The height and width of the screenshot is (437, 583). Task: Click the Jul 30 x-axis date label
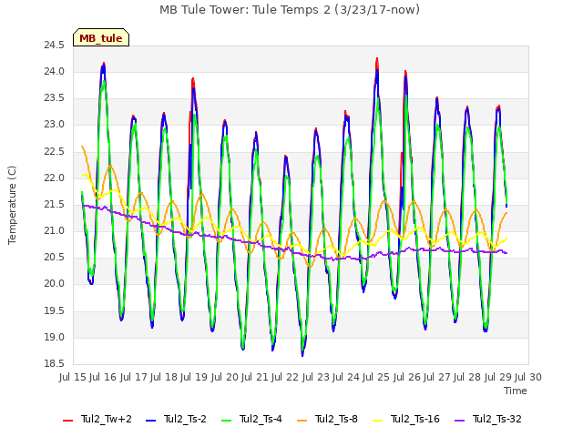528,377
